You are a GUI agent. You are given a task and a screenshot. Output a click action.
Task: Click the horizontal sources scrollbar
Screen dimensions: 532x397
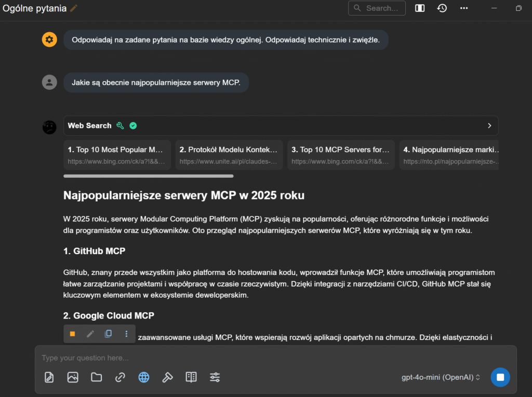148,176
